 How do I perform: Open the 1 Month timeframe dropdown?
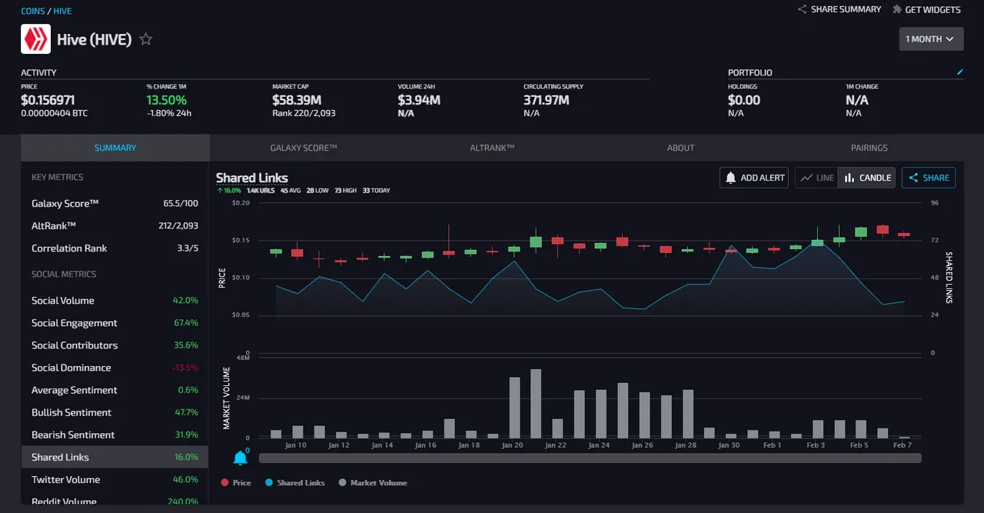pos(931,38)
